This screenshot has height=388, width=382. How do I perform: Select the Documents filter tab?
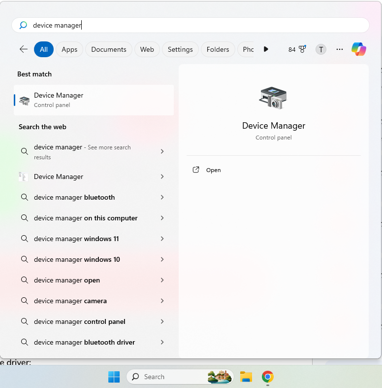(x=109, y=49)
